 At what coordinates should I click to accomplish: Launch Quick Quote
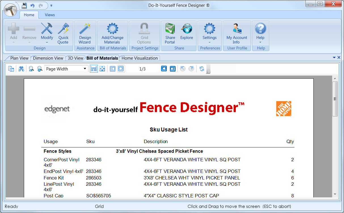[63, 33]
